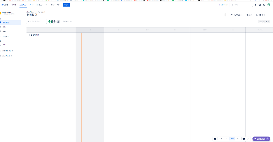The image size is (273, 142).
Task: Open the view settings button
Action: tap(264, 21)
